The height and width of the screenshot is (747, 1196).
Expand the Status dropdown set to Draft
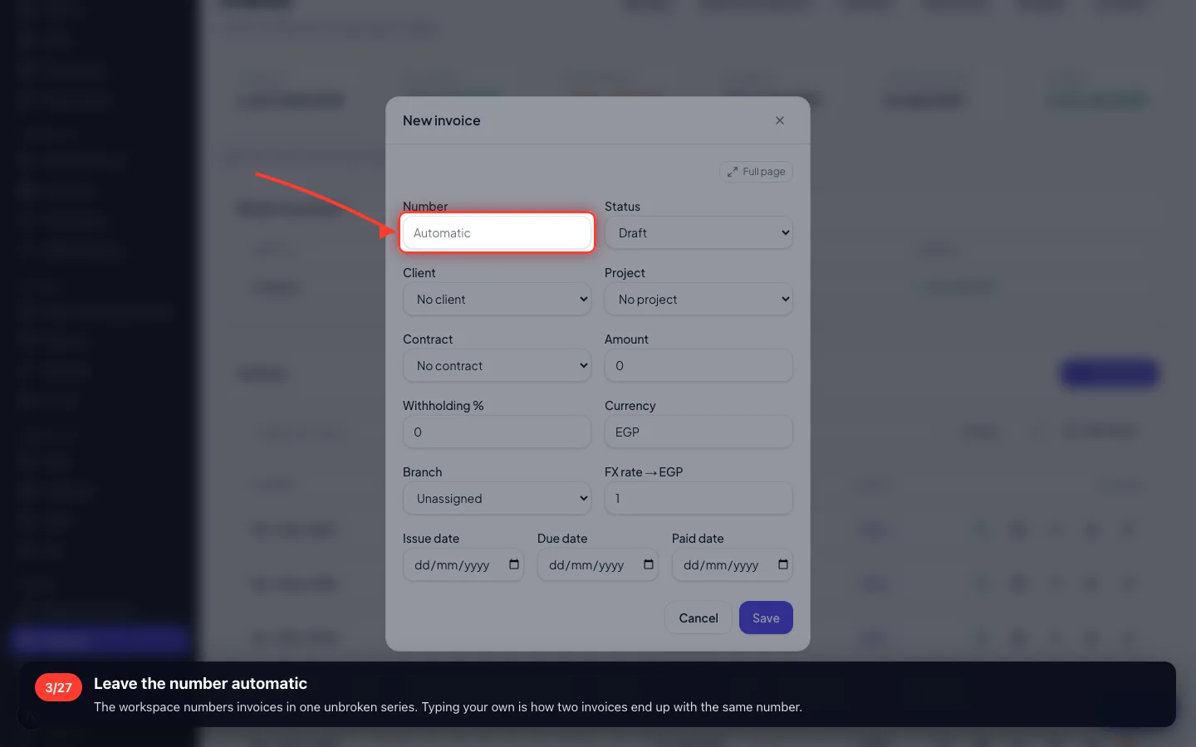click(x=698, y=233)
